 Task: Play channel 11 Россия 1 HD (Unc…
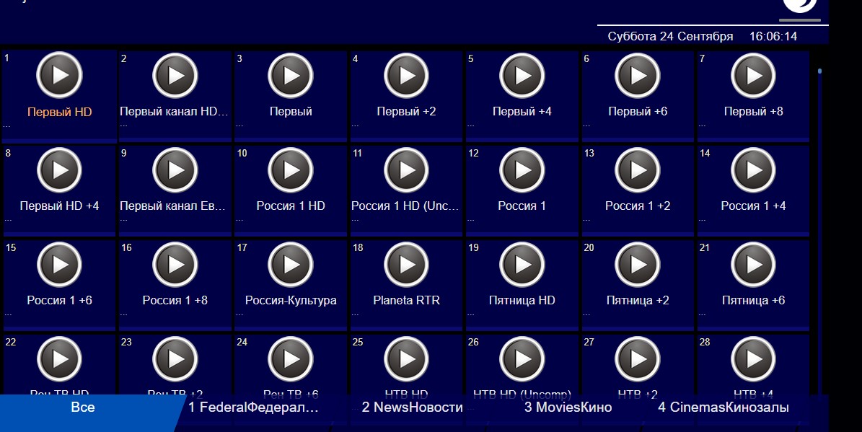click(x=407, y=169)
